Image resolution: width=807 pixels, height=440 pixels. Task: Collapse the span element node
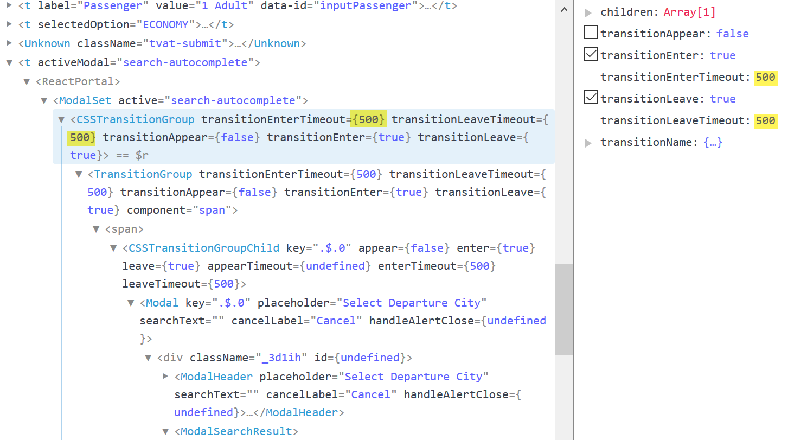[96, 229]
